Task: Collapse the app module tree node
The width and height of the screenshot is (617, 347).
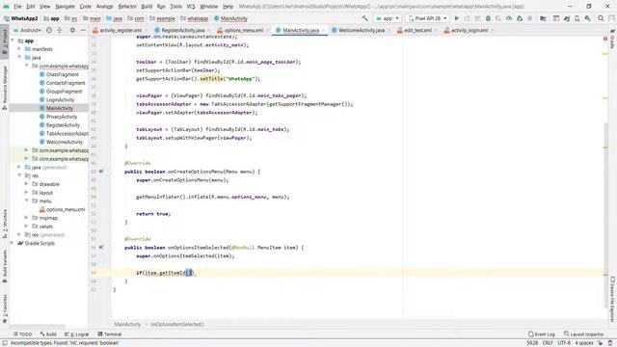Action: [13, 40]
